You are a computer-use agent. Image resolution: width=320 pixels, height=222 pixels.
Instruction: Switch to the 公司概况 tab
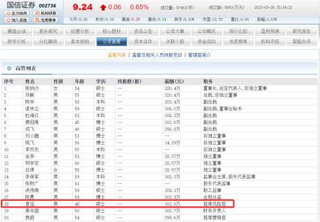pyautogui.click(x=207, y=31)
